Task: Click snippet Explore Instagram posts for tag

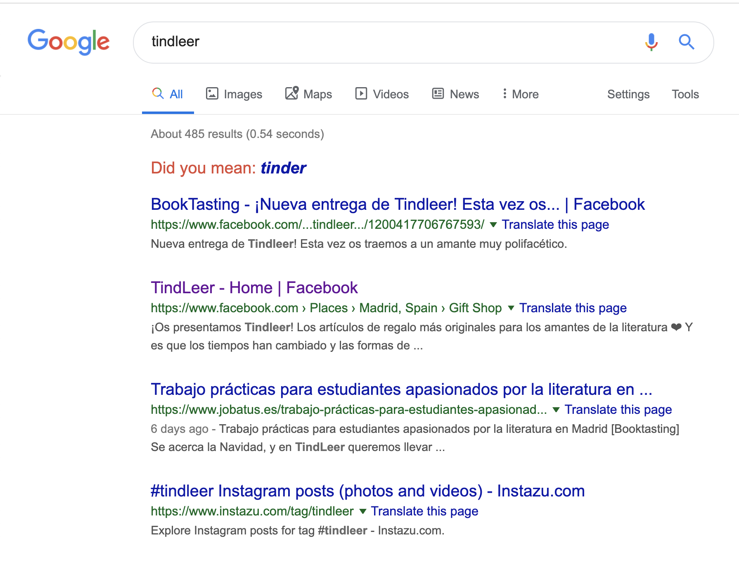Action: click(x=298, y=531)
